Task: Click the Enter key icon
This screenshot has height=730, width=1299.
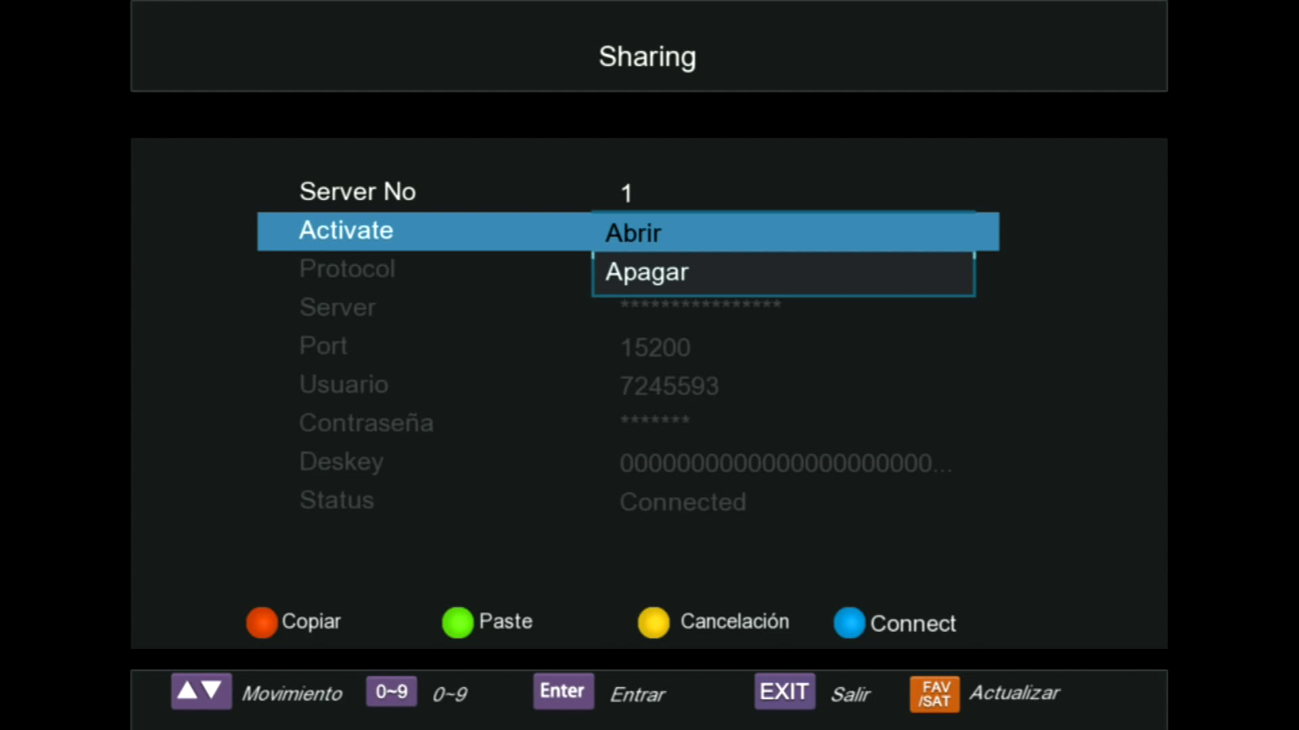Action: click(563, 691)
